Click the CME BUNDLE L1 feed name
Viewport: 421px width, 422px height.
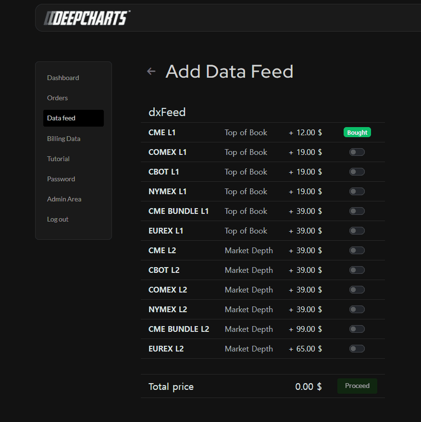[179, 211]
